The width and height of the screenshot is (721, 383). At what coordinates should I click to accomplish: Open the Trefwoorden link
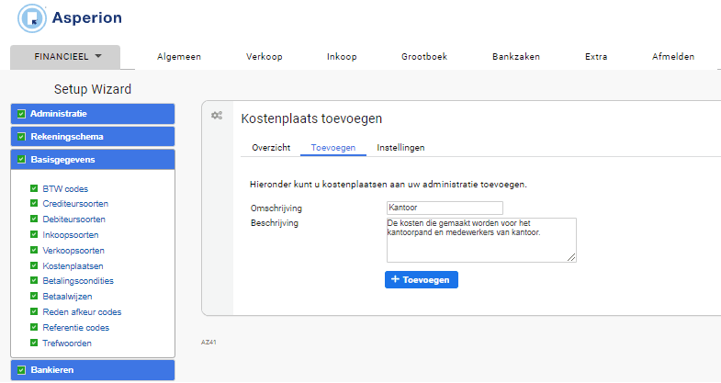[67, 344]
